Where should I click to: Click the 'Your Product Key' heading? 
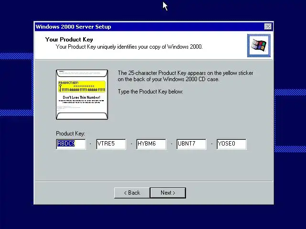click(69, 40)
